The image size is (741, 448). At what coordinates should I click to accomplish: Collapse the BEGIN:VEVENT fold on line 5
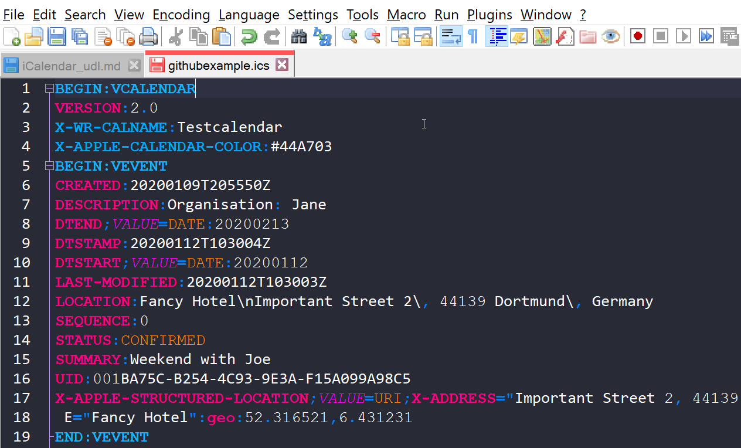point(49,167)
